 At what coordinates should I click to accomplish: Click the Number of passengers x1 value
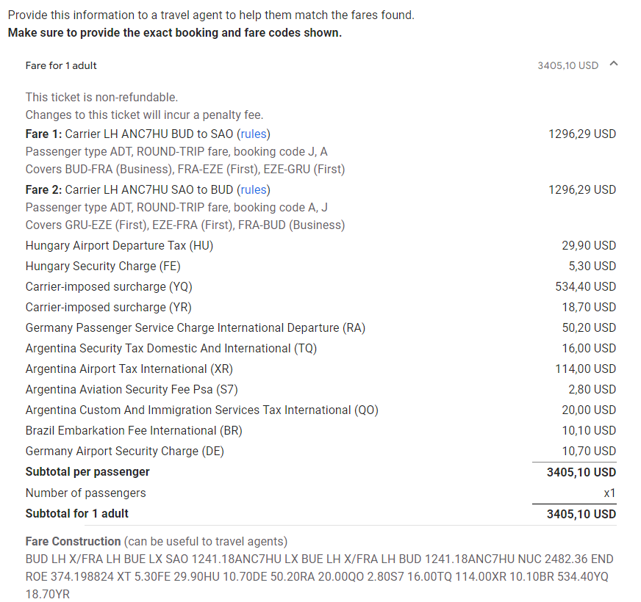pos(609,493)
